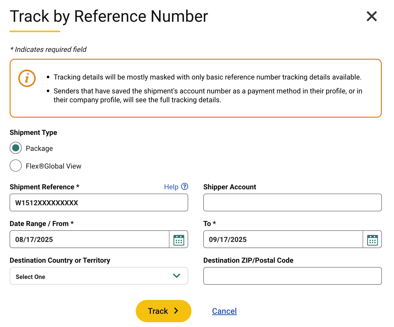The height and width of the screenshot is (327, 394).
Task: Open the Help link for Shipment Reference
Action: [x=171, y=187]
